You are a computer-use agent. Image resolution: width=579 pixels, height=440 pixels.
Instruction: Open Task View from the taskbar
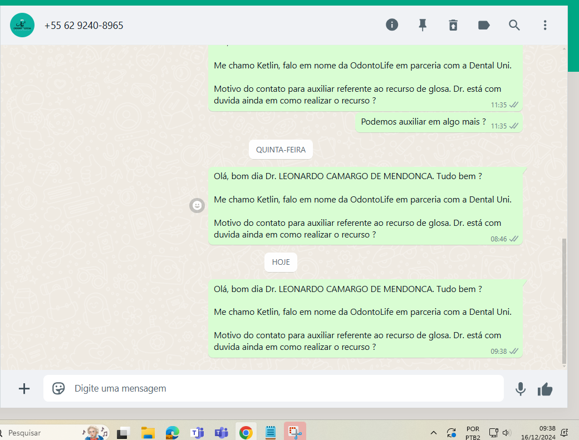click(x=124, y=433)
